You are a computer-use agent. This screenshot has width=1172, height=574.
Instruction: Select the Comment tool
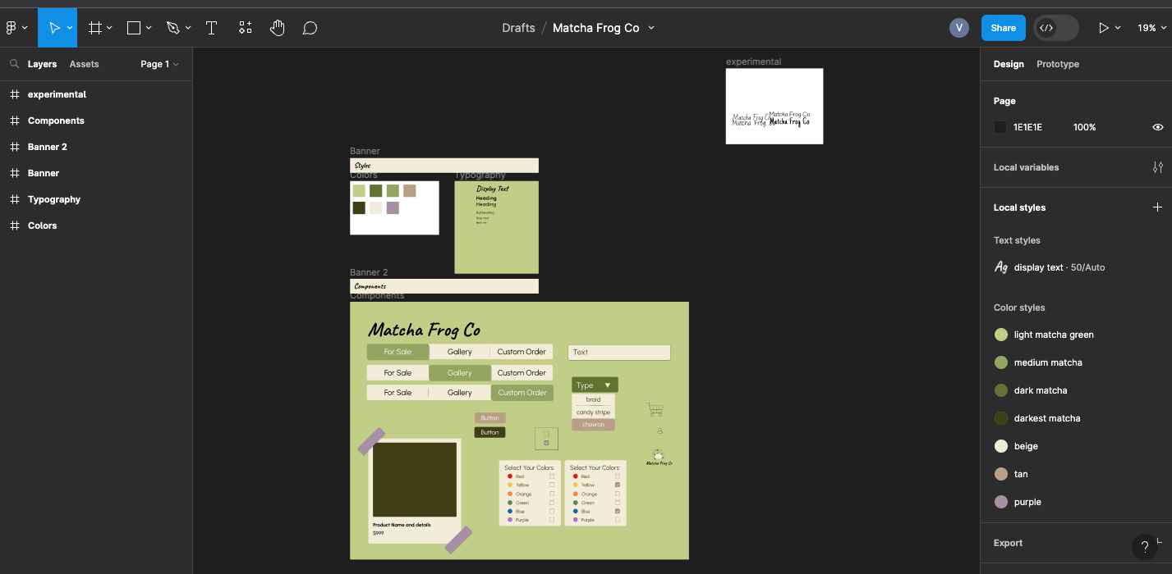[310, 28]
